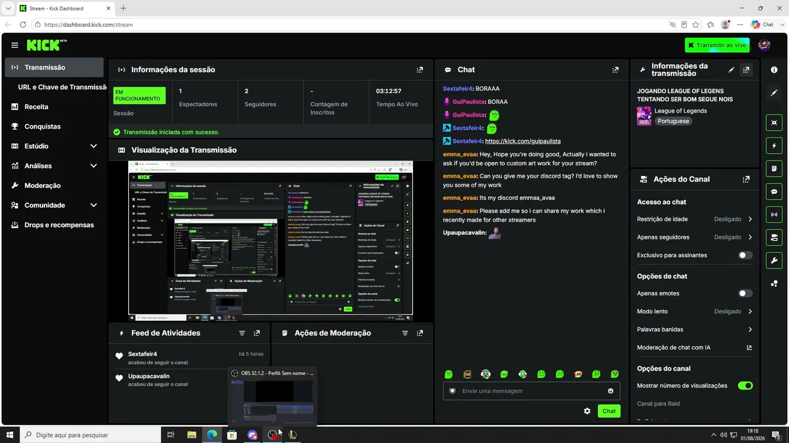Toggle stream preview widget icon in right rail
The height and width of the screenshot is (443, 789).
coord(774,122)
